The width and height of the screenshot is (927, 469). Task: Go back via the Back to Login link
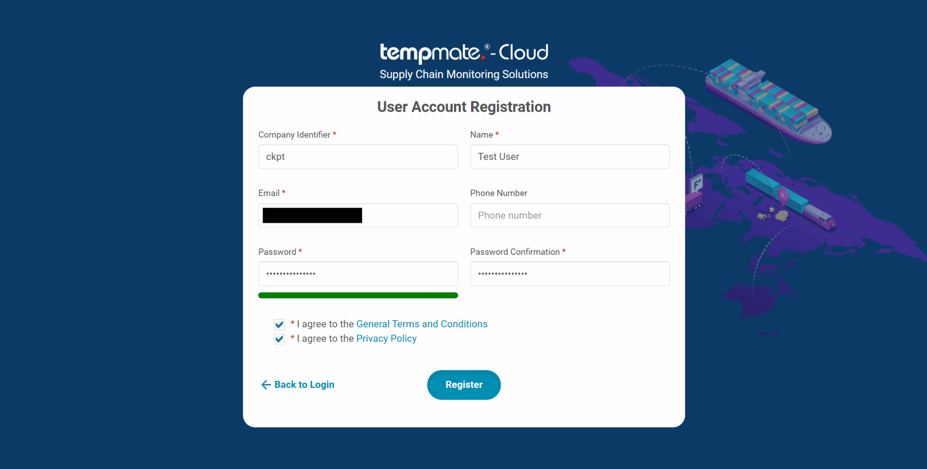coord(304,385)
